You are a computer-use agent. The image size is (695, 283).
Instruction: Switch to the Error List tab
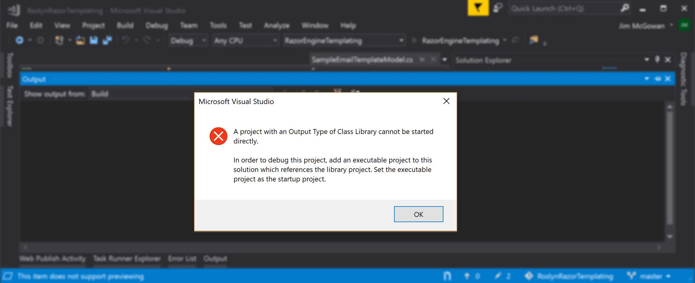click(182, 259)
